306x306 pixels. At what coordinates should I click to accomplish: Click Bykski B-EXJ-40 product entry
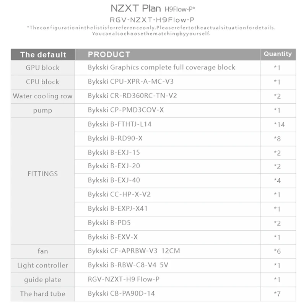[x=114, y=180]
